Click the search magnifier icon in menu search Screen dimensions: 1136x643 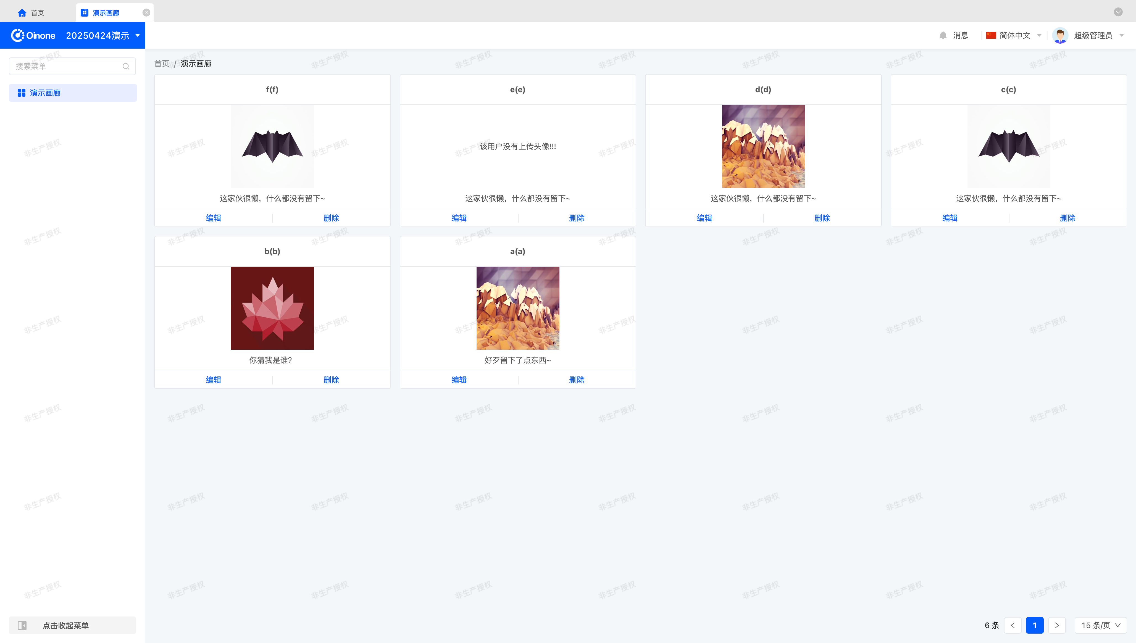point(126,66)
